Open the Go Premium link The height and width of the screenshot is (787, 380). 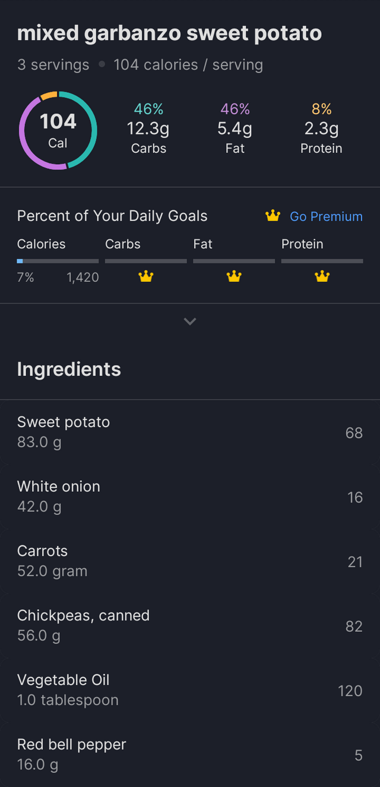[326, 217]
